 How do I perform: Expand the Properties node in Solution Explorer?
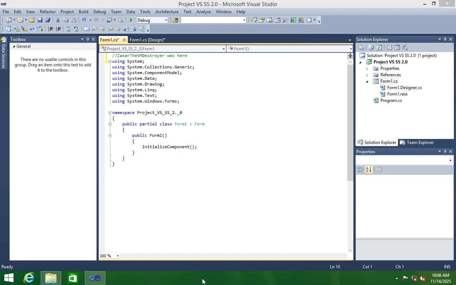367,68
